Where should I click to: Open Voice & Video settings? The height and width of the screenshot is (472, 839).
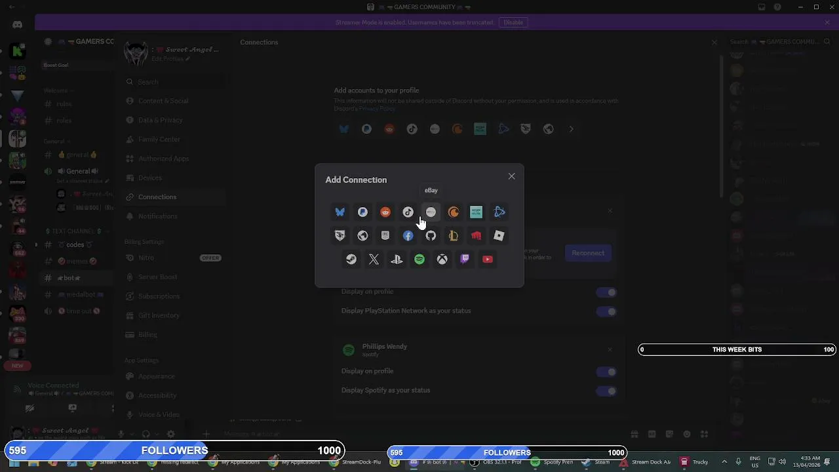point(173,414)
